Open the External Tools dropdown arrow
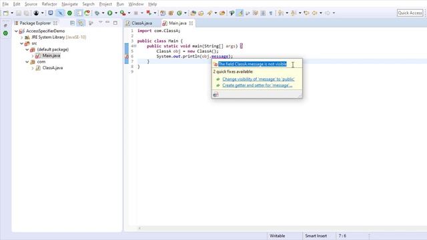This screenshot has height=240, width=427. point(155,13)
